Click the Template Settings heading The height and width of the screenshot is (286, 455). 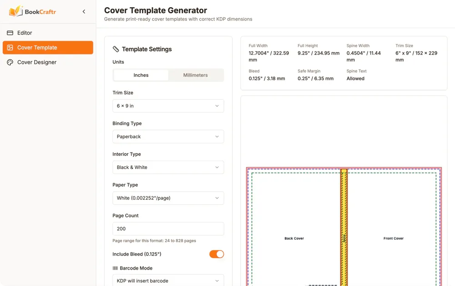147,49
